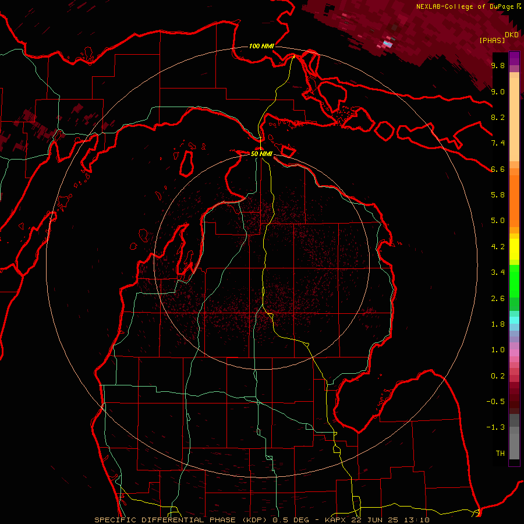Image resolution: width=524 pixels, height=524 pixels.
Task: Click the bottom caption reading SPECIFIC DIFFERENTIAL PHASE (KDP) 0.5 DEG - KAPX
Action: click(x=221, y=520)
